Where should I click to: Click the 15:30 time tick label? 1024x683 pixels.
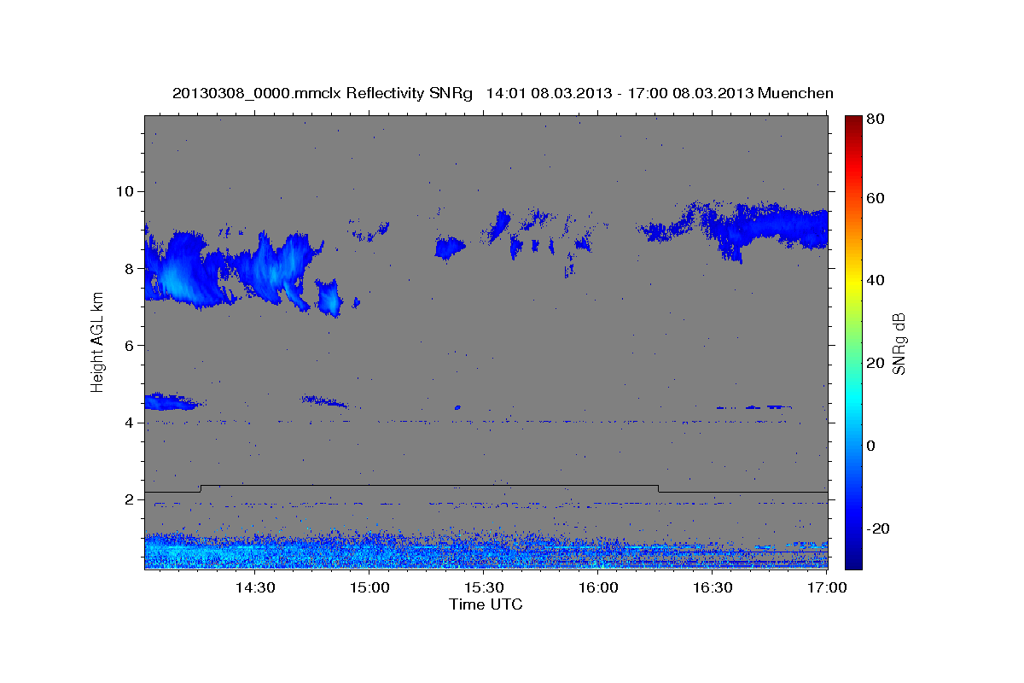pos(485,587)
